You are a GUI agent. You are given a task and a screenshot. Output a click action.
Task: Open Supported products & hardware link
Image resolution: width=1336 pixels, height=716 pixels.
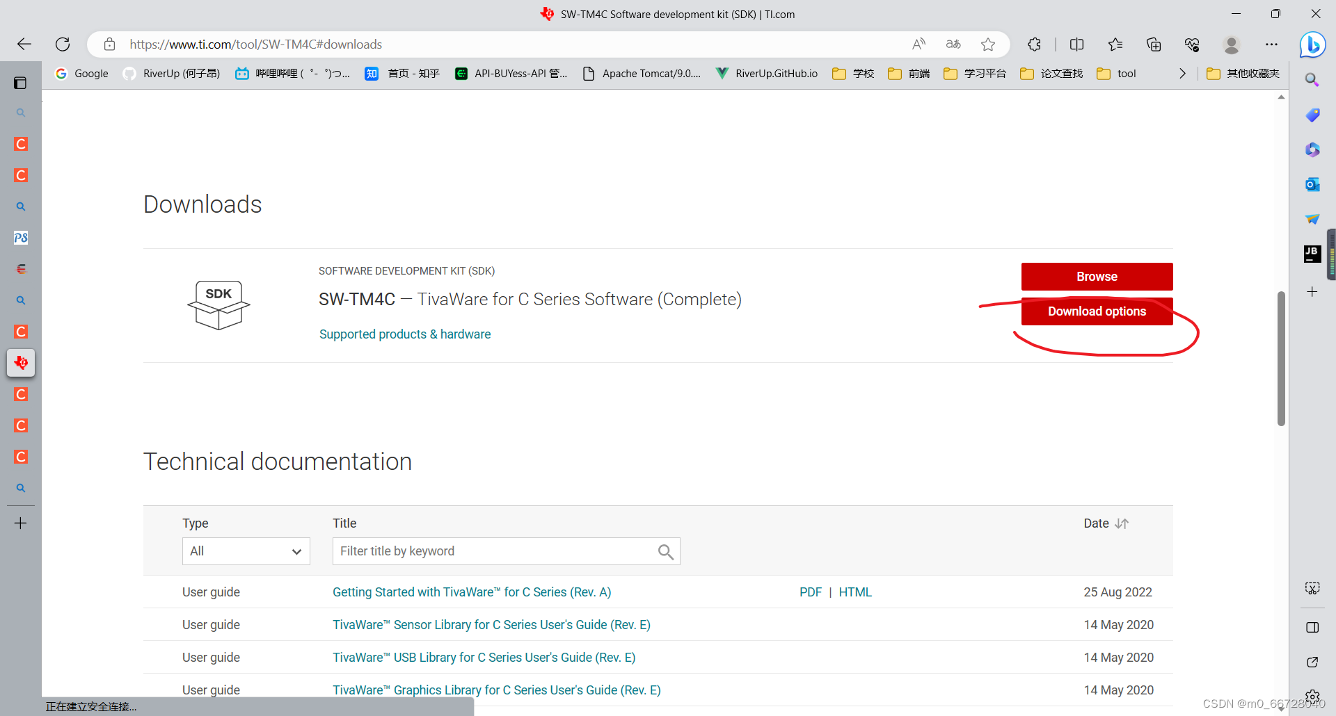[x=405, y=334]
